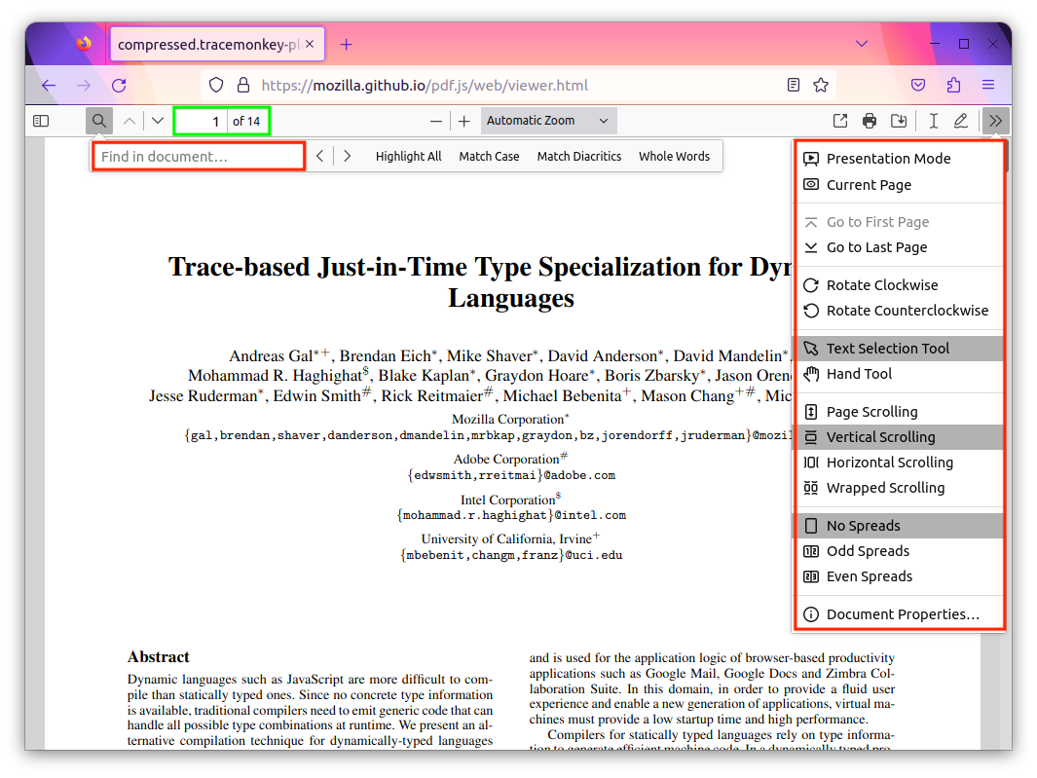Zoom out of the document
This screenshot has width=1037, height=778.
point(436,120)
